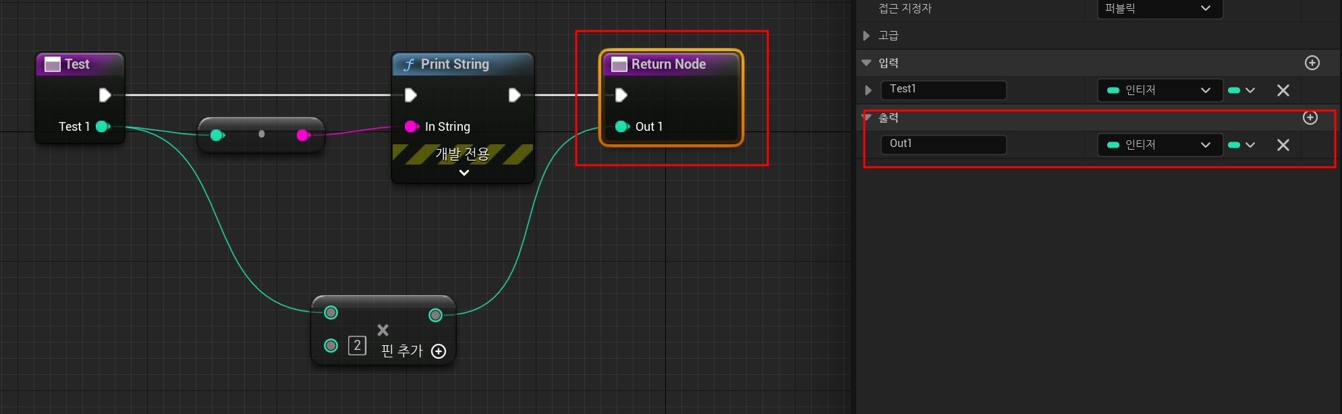Open Test1 container type pill dropdown
This screenshot has height=414, width=1342.
tap(1241, 90)
